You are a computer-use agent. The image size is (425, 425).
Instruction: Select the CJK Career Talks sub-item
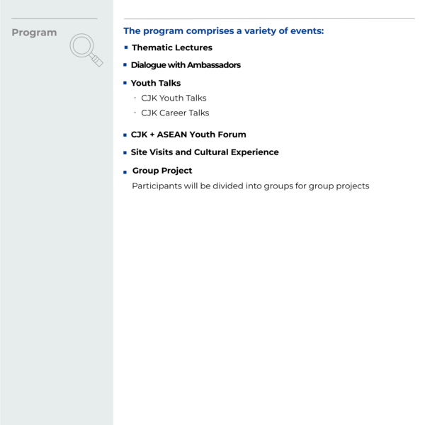click(x=175, y=113)
